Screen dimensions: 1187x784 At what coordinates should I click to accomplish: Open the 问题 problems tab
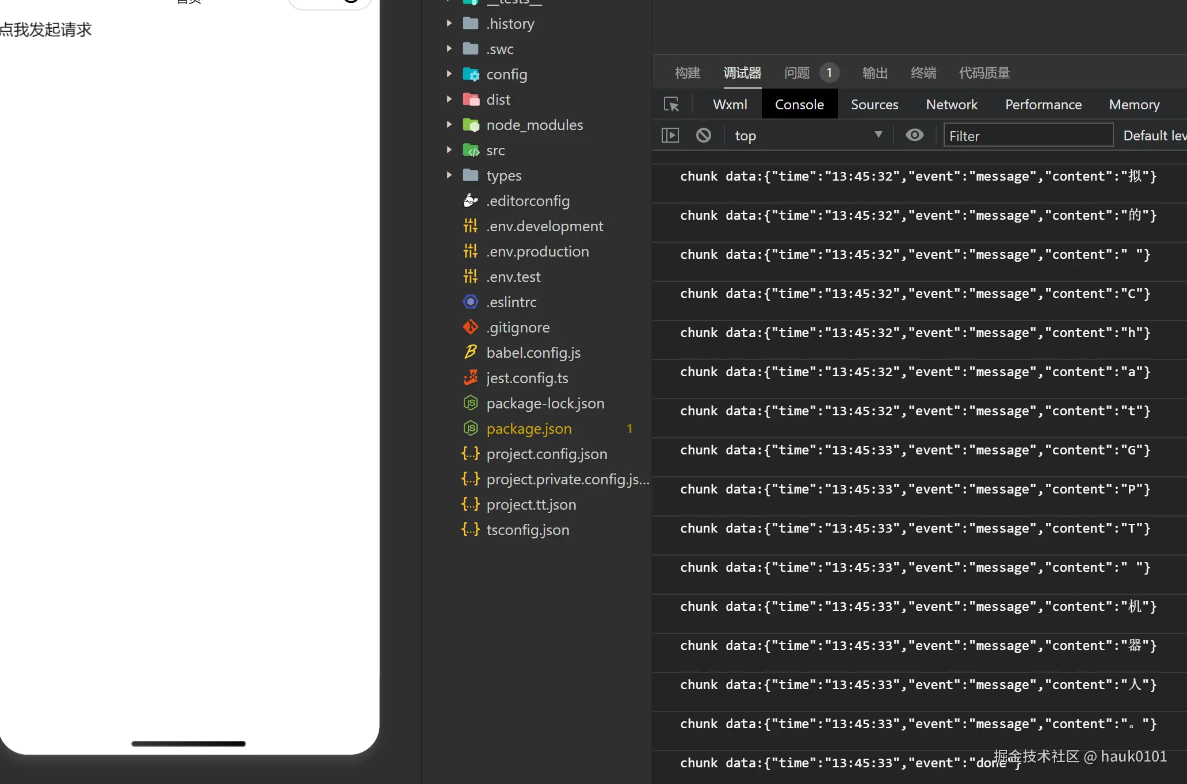797,73
